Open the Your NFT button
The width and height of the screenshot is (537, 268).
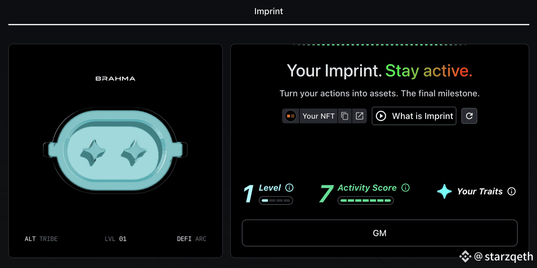(318, 116)
